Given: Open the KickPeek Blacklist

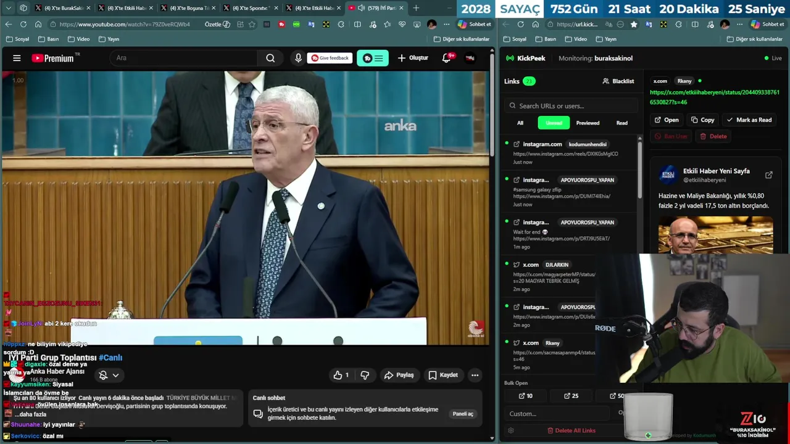Looking at the screenshot, I should 618,81.
